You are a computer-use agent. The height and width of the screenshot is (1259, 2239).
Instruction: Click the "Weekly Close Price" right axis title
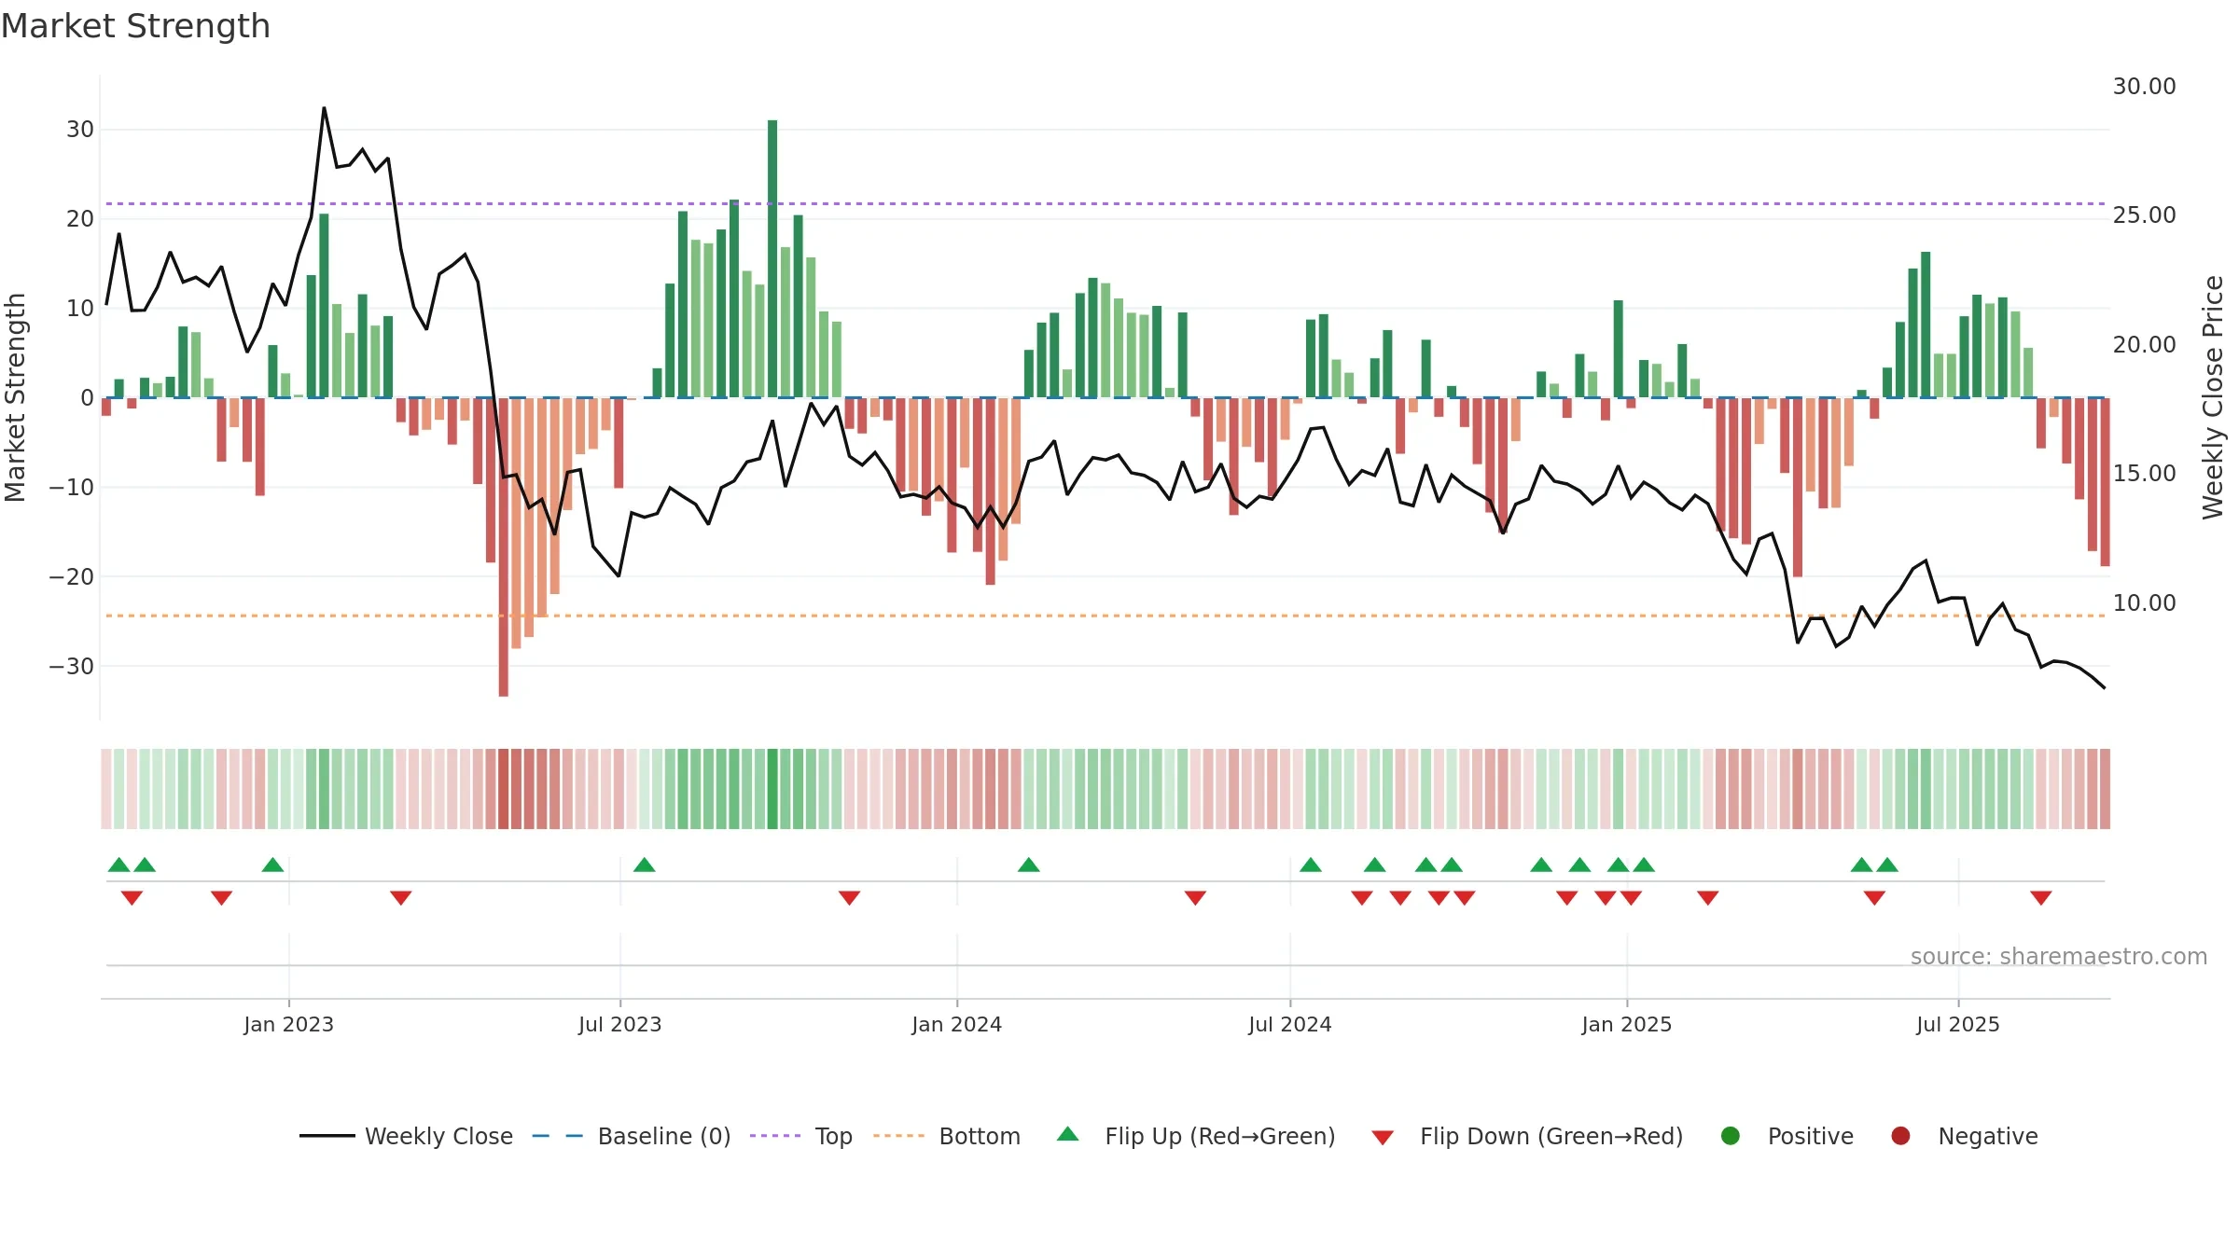point(2213,397)
